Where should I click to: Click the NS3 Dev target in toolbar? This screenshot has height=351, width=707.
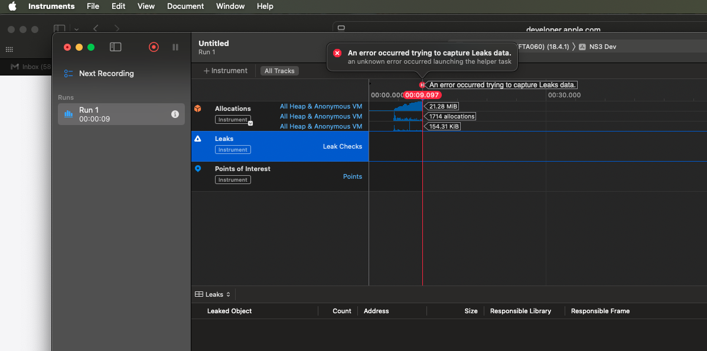602,47
